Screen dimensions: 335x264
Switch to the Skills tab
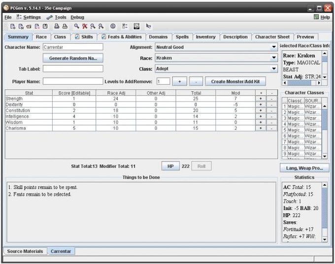pyautogui.click(x=83, y=37)
